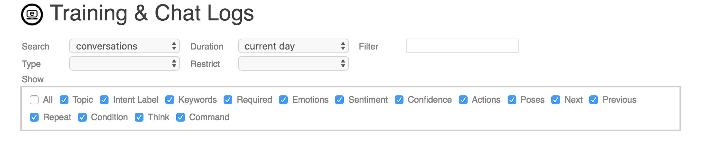Click the Filter text input field
705x150 pixels.
click(462, 46)
